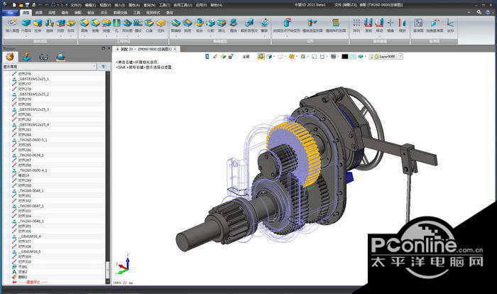Viewport: 497px width, 294px height.
Task: Select tree item _TW260-0600-5_1
Action: 33,140
